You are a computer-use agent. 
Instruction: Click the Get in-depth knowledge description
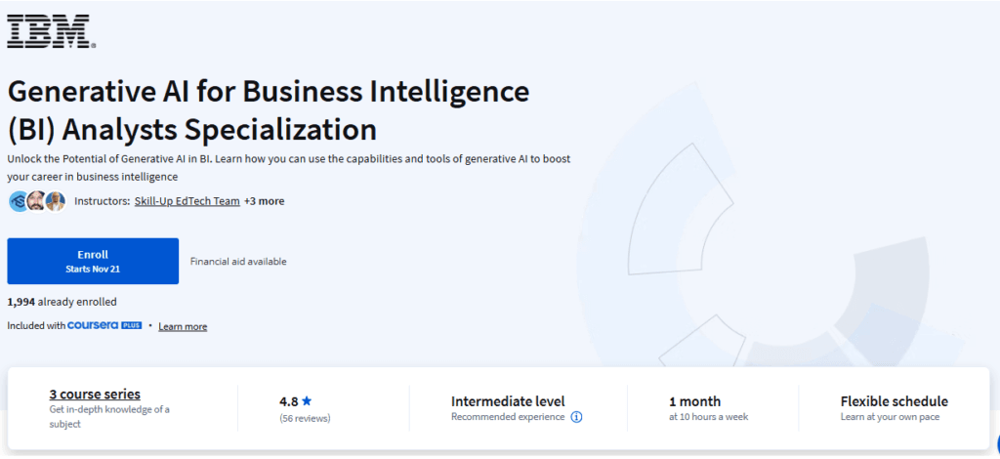coord(109,416)
